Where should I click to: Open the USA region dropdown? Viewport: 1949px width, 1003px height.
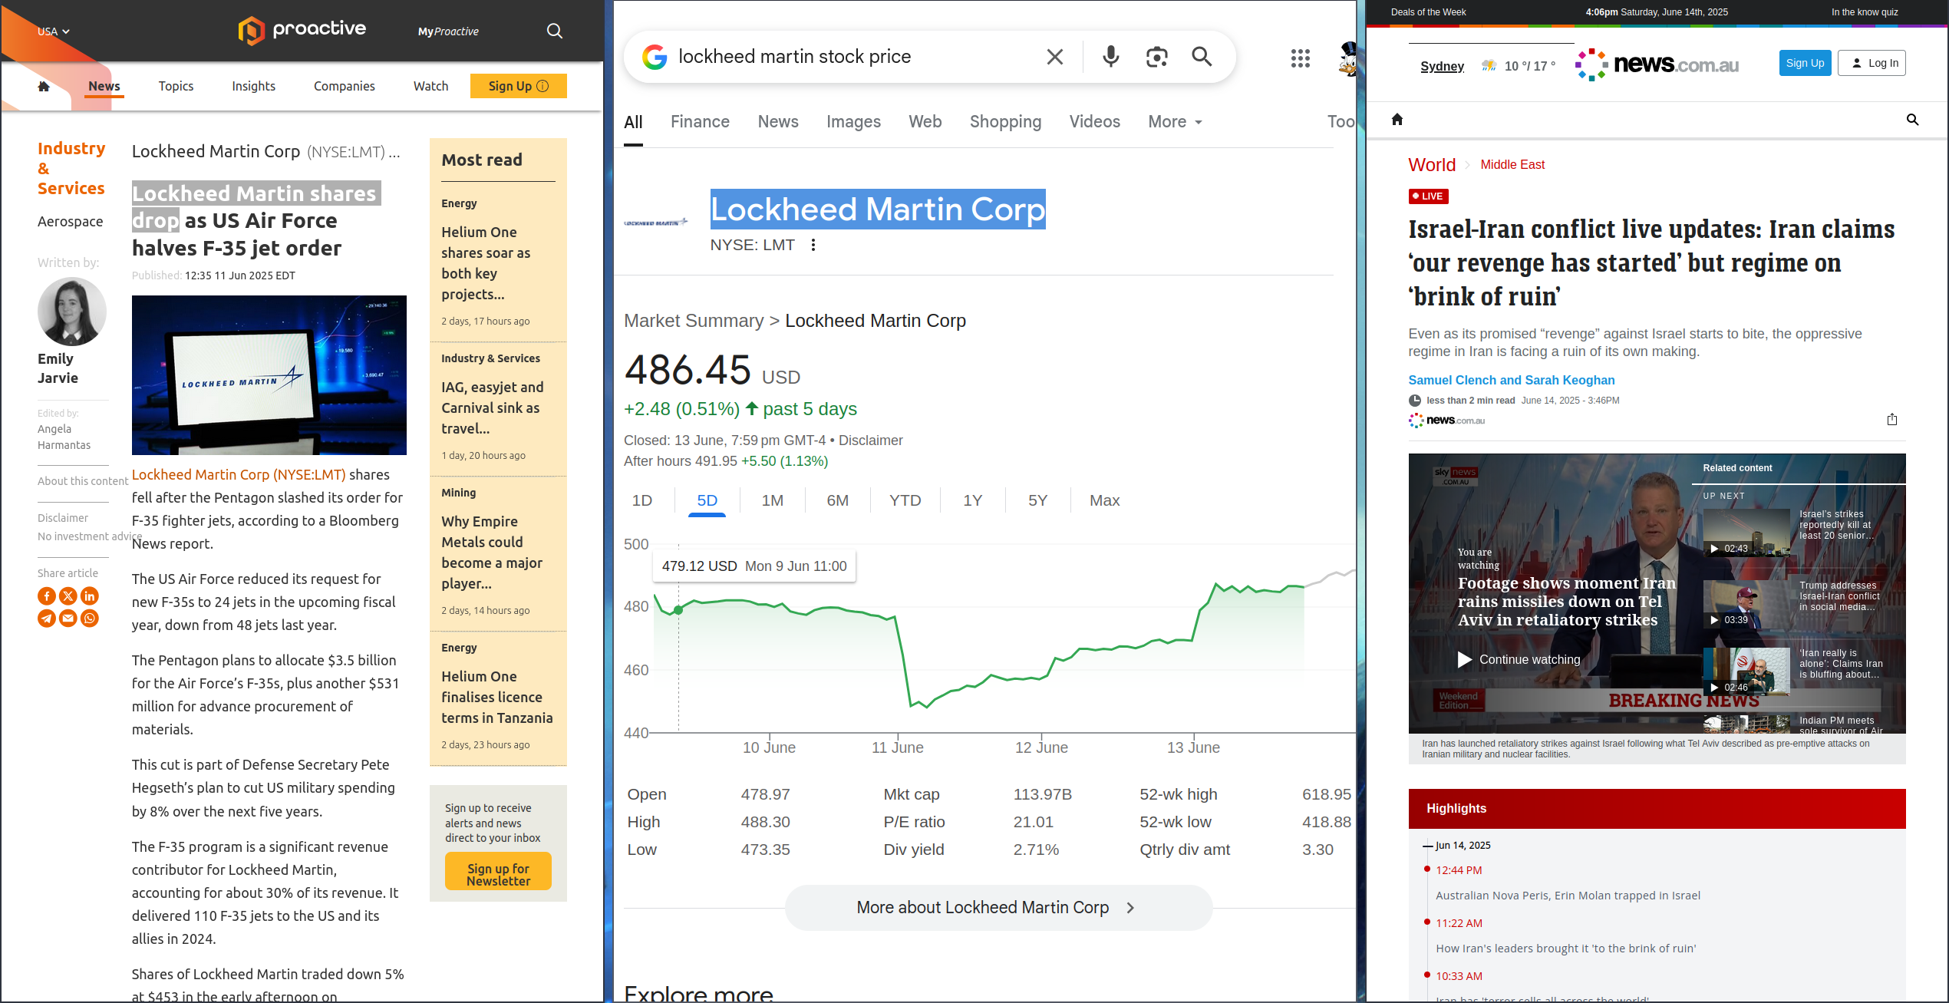[x=54, y=31]
